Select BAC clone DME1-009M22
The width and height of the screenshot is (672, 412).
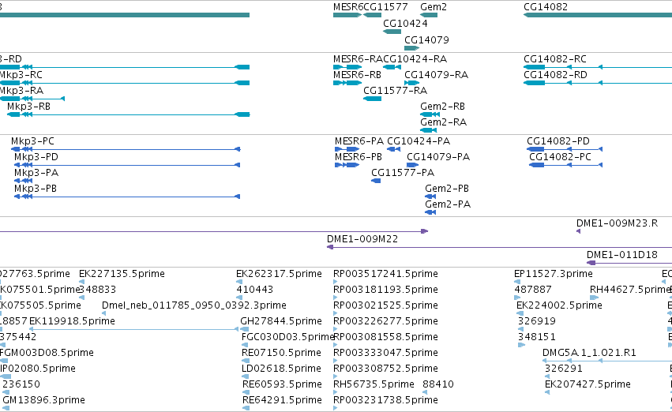(x=362, y=239)
